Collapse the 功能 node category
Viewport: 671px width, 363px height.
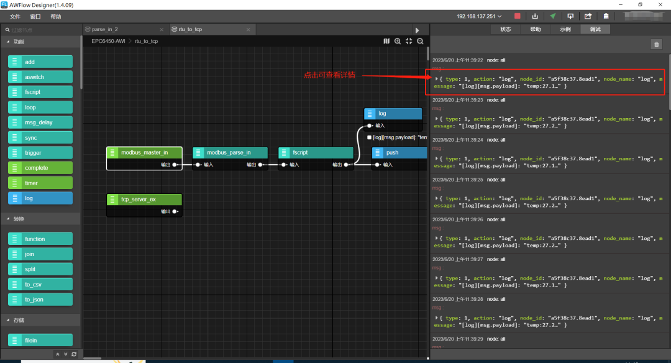tap(8, 42)
